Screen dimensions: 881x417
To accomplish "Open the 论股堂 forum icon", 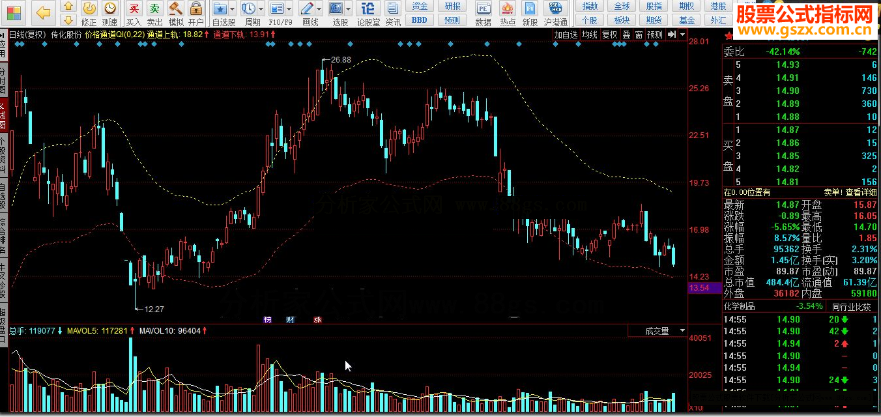I will (368, 8).
